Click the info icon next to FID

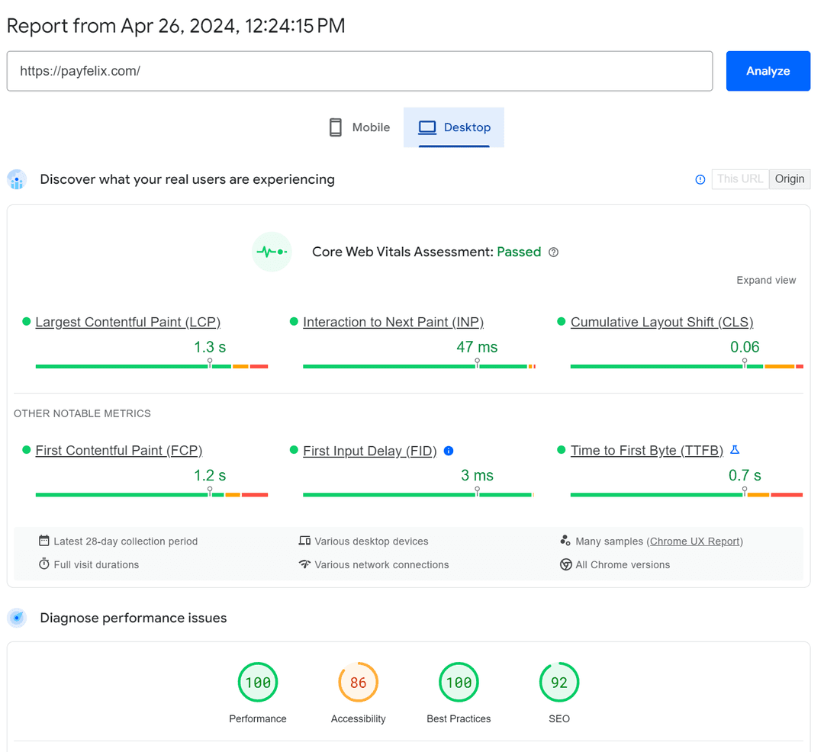coord(449,451)
